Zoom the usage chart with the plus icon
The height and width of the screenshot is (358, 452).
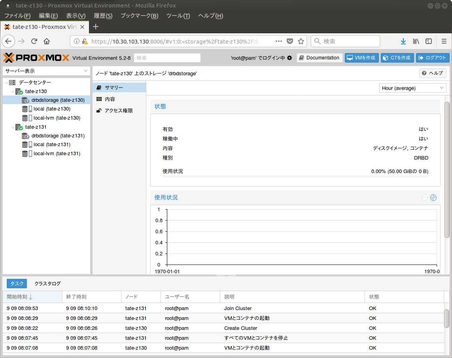pyautogui.click(x=433, y=198)
